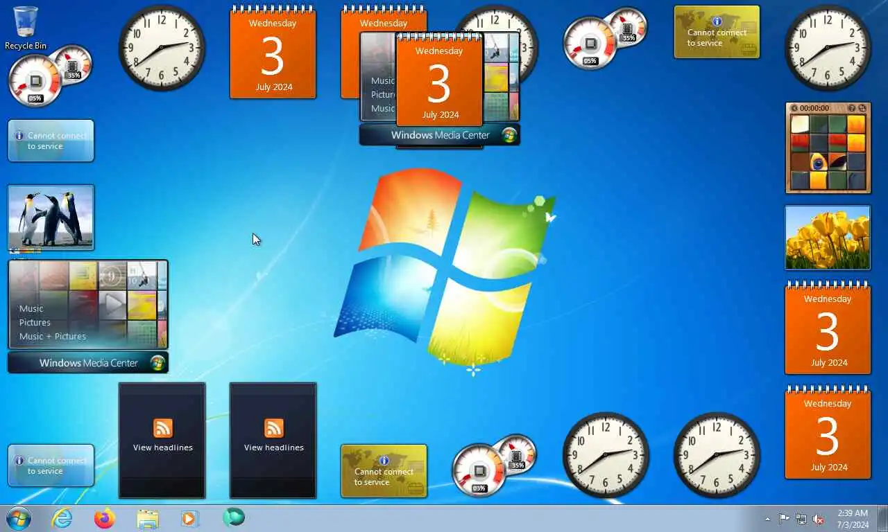Click the info icon on the top yellow weather gadget

[717, 21]
